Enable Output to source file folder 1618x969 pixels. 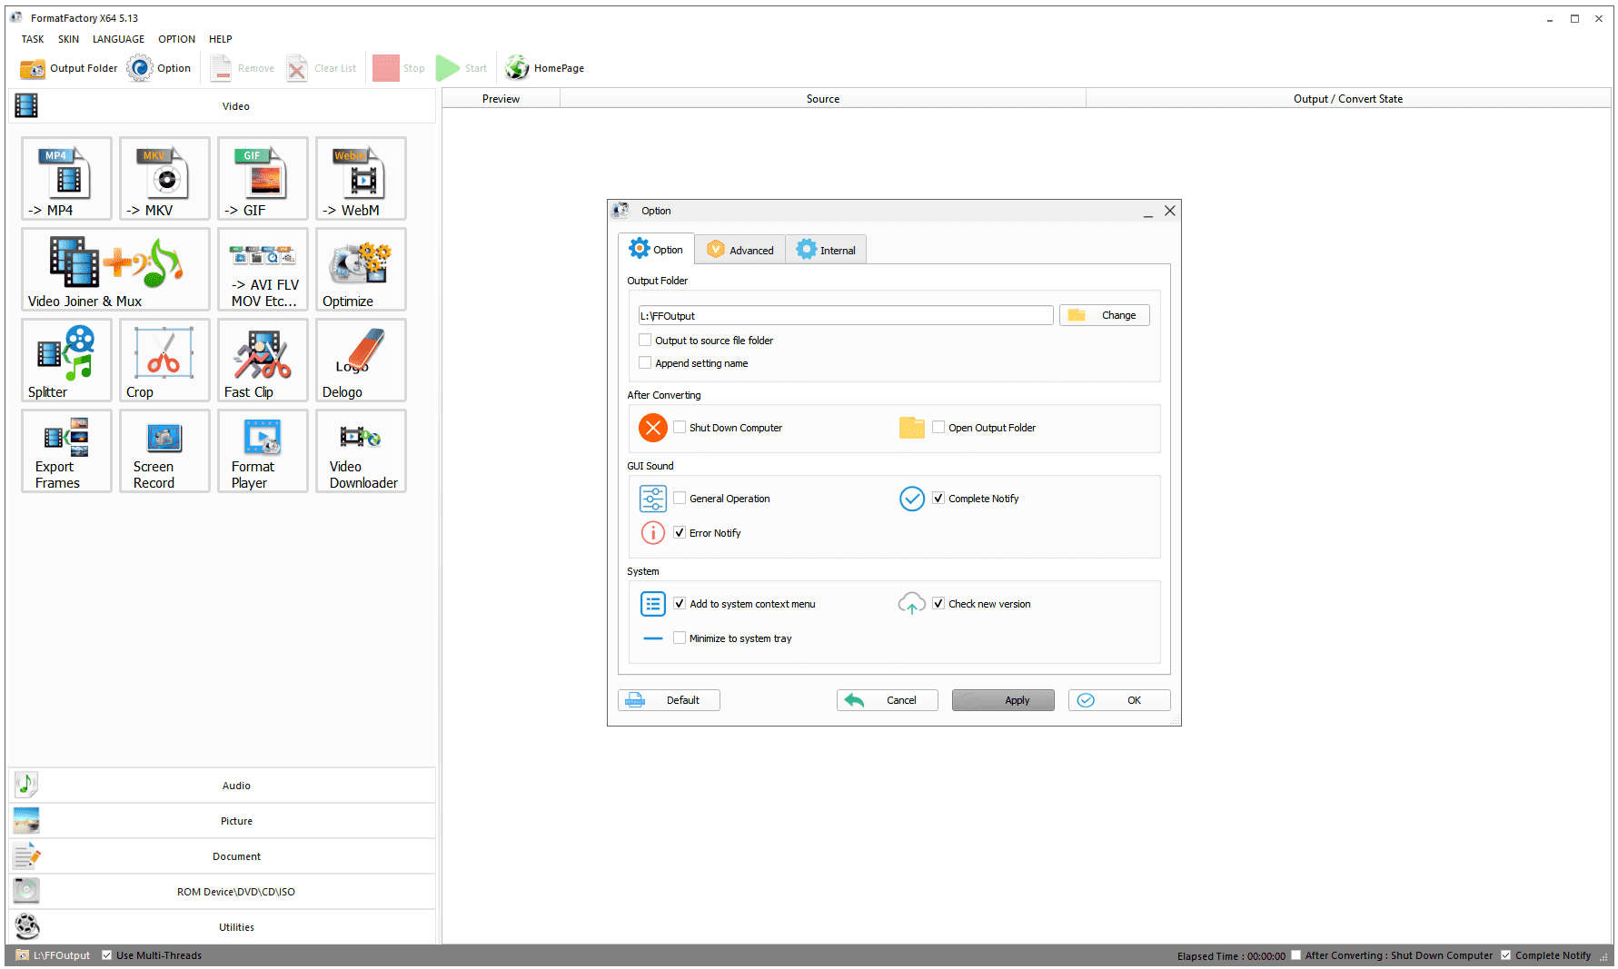pos(645,341)
